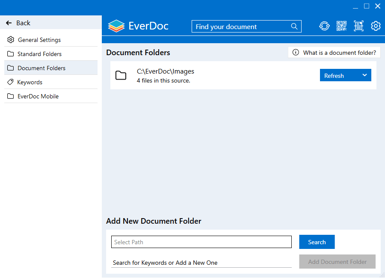The height and width of the screenshot is (278, 385).
Task: Click the Find your document search field
Action: click(x=240, y=26)
